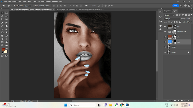Select the Brush tool

2,26
